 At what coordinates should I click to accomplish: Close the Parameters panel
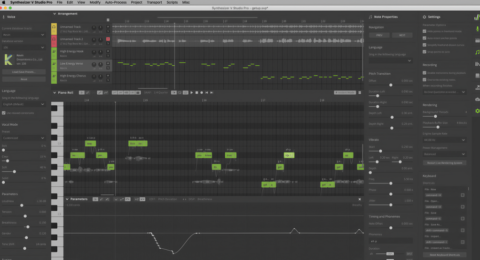tap(360, 199)
